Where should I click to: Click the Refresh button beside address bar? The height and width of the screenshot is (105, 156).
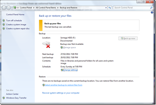pyautogui.click(x=110, y=8)
